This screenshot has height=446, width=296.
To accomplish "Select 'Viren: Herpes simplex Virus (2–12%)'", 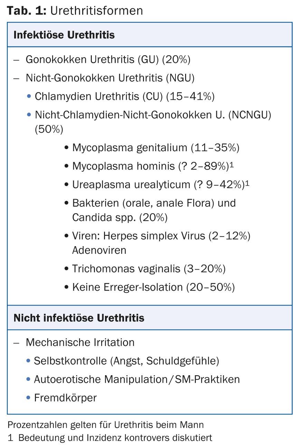I will point(161,236).
